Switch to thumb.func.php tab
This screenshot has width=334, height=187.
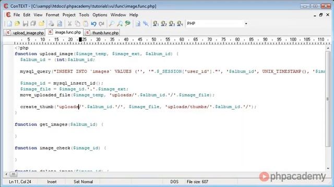102,33
